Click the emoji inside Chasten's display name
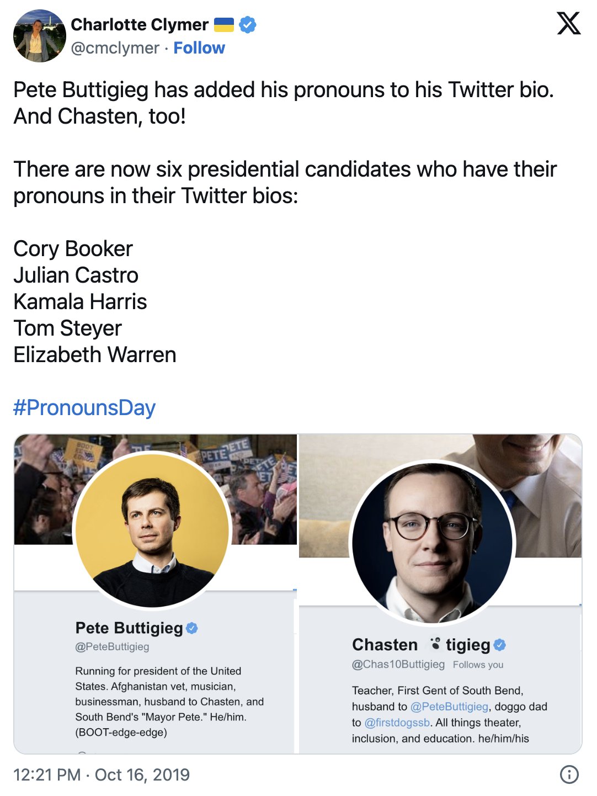Viewport: 597px width, 796px height. (435, 644)
